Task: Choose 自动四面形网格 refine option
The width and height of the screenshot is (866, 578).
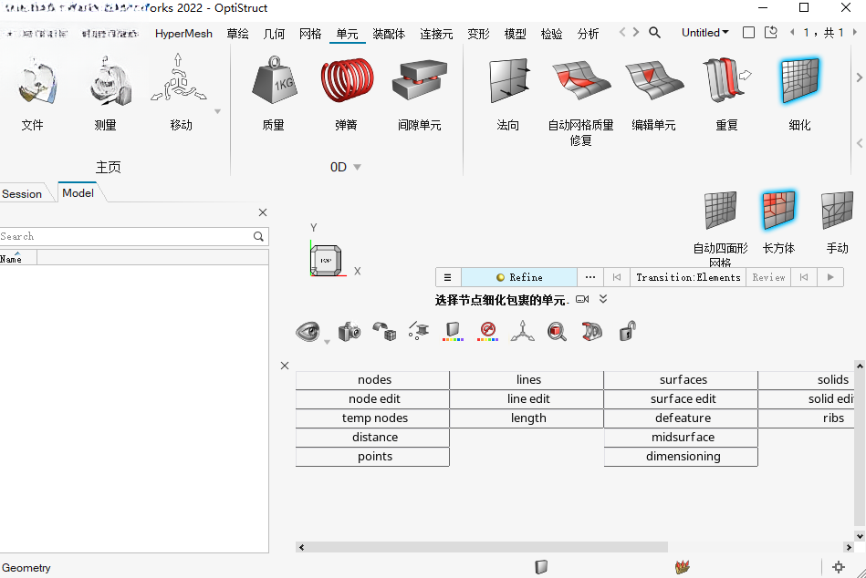Action: [x=721, y=210]
